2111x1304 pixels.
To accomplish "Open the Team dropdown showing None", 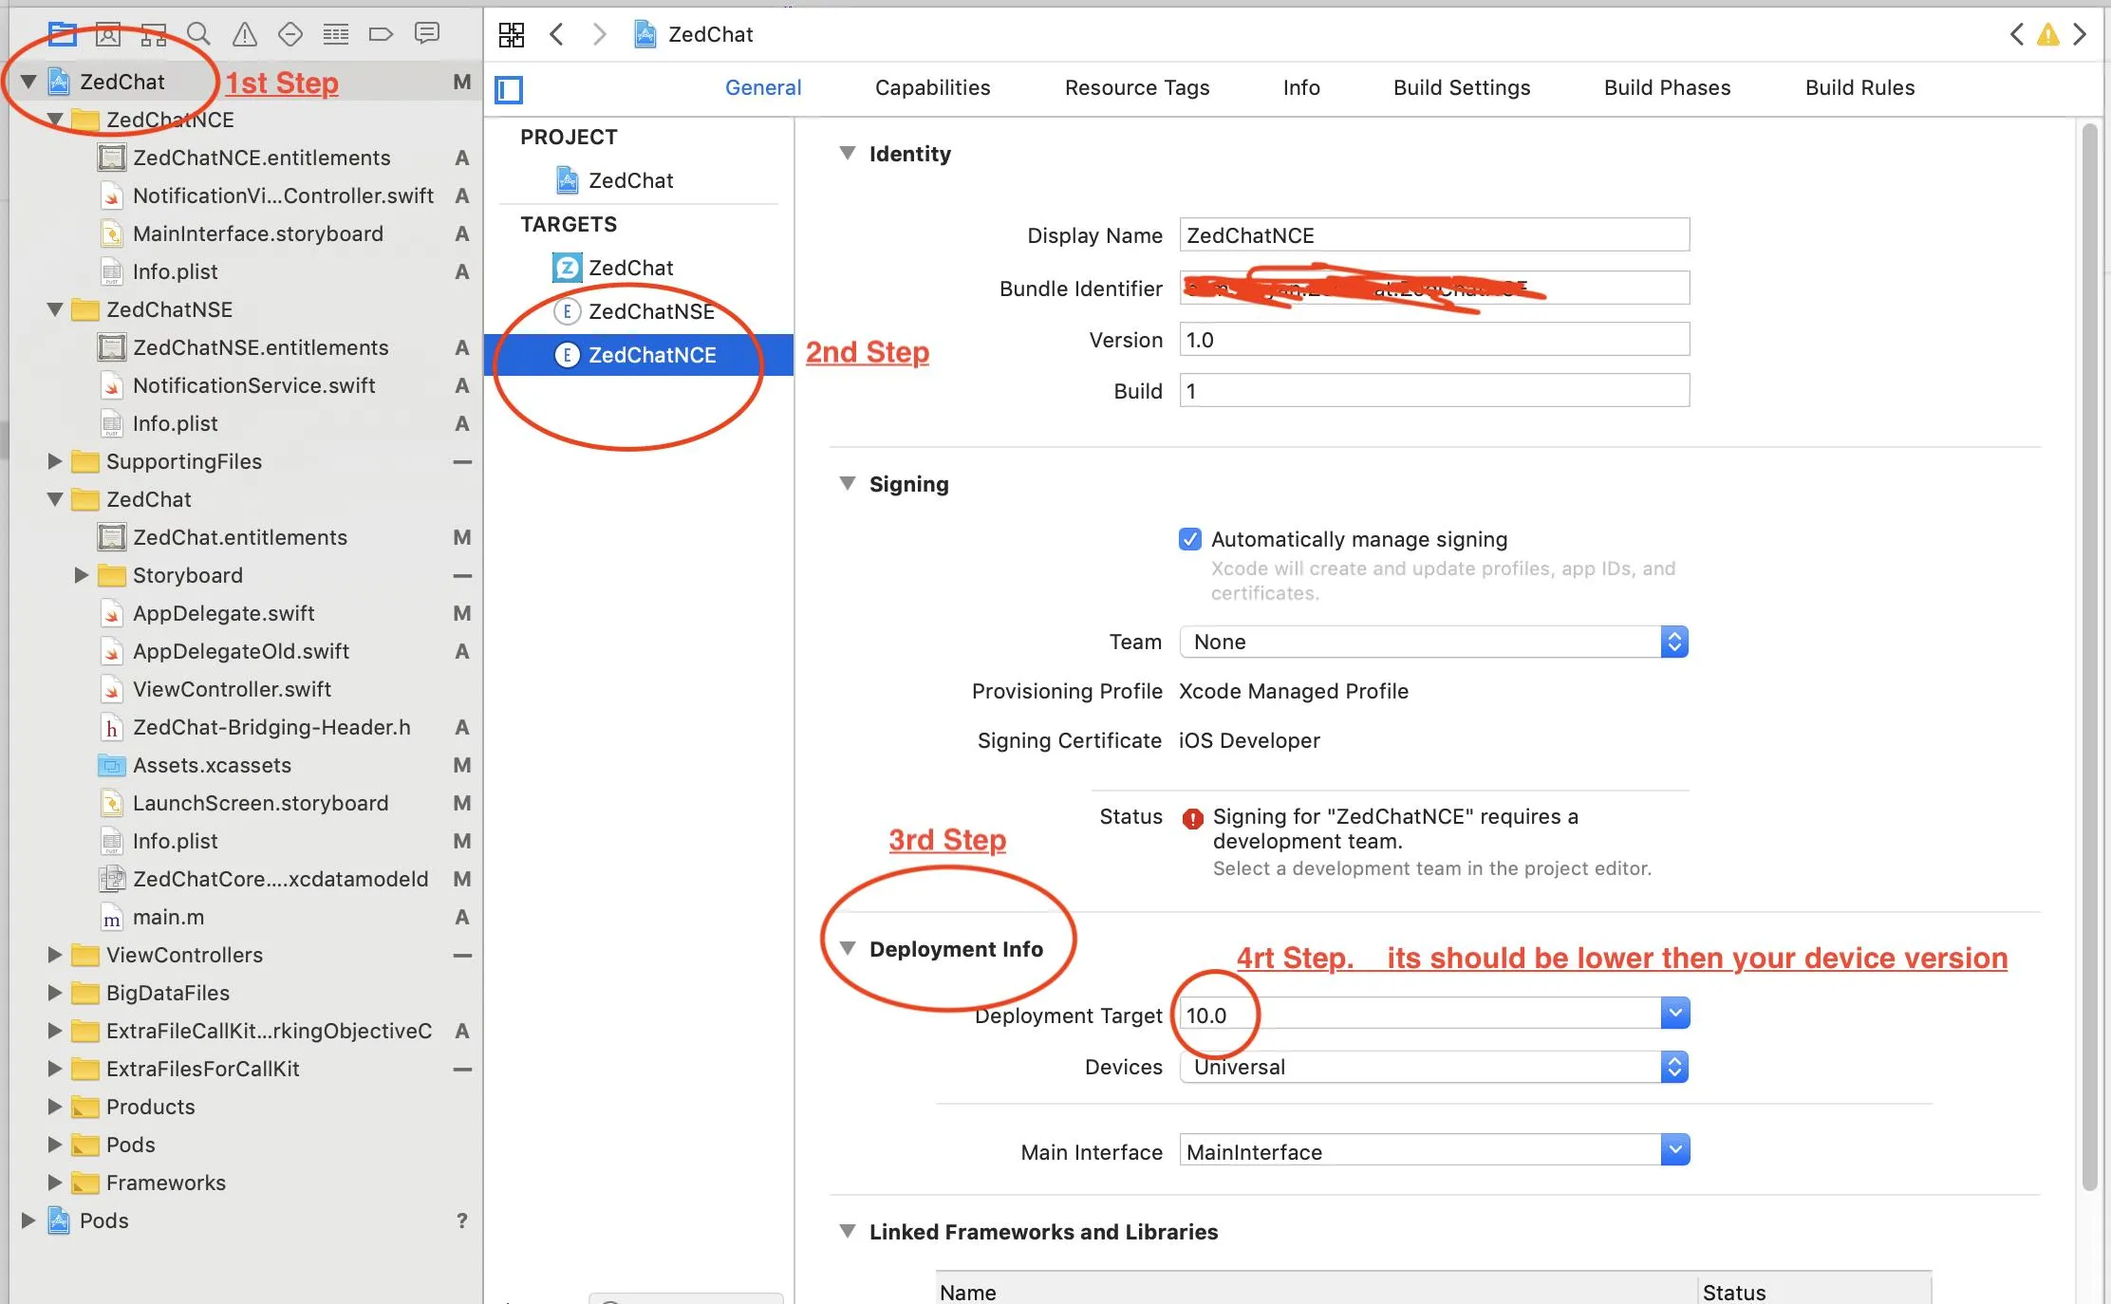I will coord(1433,642).
